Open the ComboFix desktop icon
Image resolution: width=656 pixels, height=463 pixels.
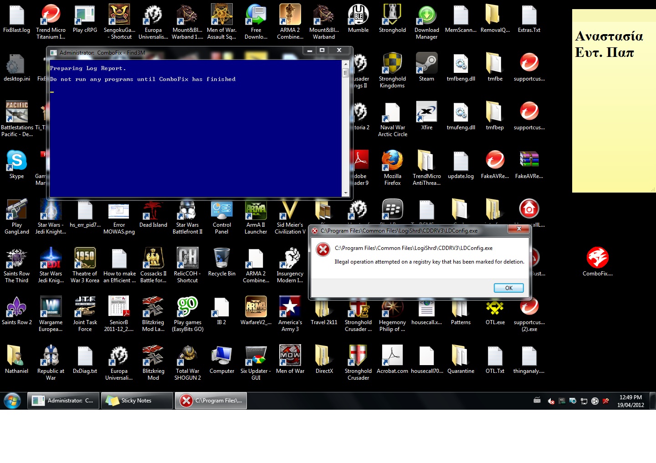pyautogui.click(x=597, y=261)
